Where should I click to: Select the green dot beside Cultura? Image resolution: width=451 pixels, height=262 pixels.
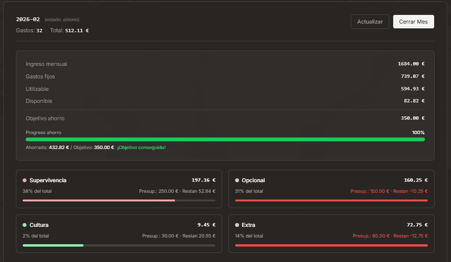pyautogui.click(x=25, y=225)
